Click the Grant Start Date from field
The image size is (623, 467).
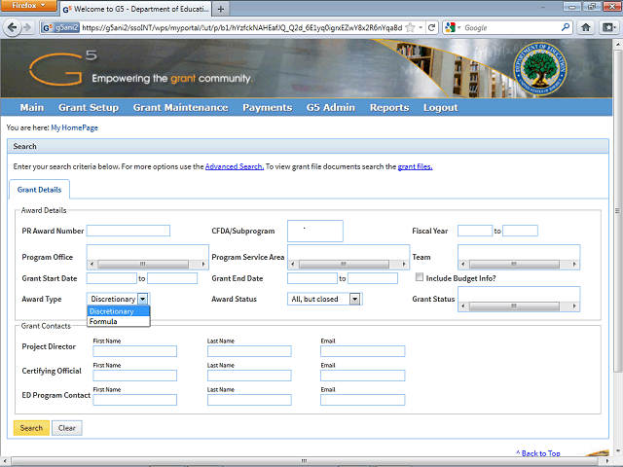[112, 278]
